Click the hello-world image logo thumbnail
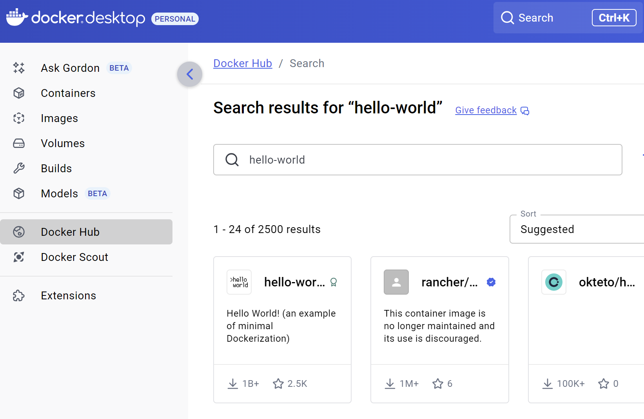 239,282
